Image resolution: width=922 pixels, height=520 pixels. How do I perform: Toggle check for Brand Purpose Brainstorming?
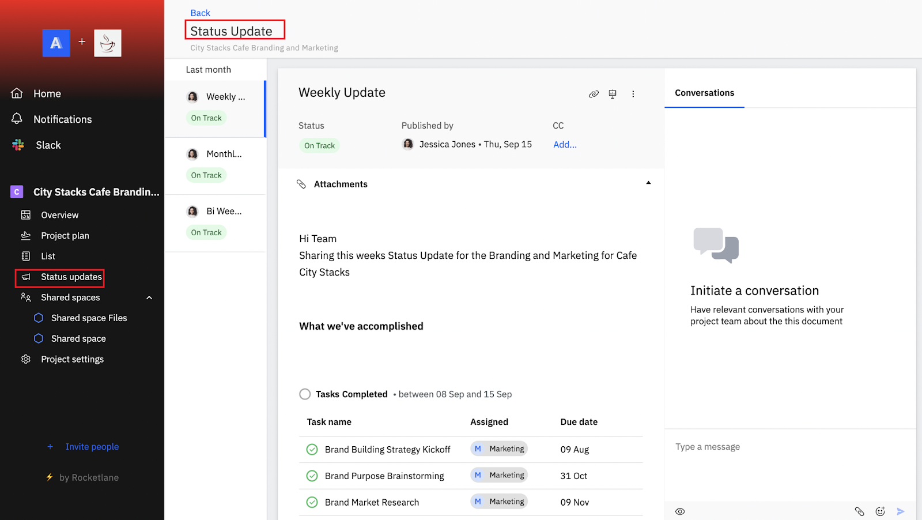click(312, 476)
